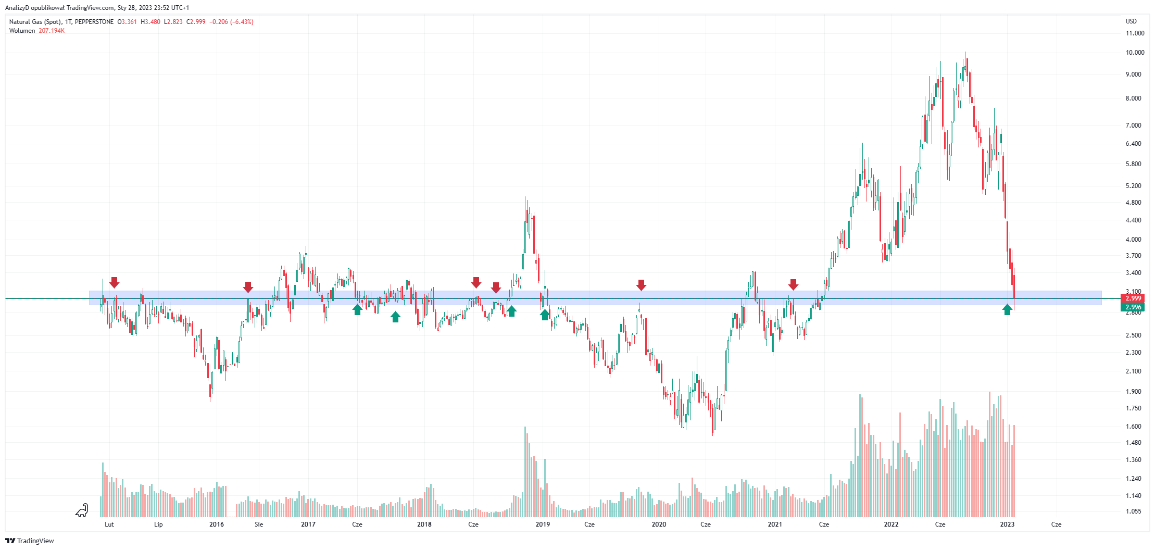The height and width of the screenshot is (550, 1155).
Task: Click the Lut label on time axis
Action: [109, 524]
